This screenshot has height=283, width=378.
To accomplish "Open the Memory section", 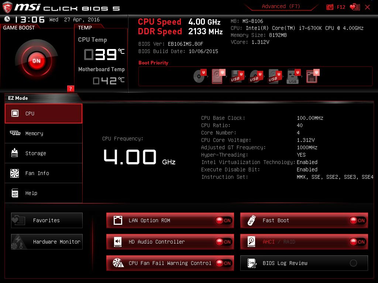I will (44, 133).
